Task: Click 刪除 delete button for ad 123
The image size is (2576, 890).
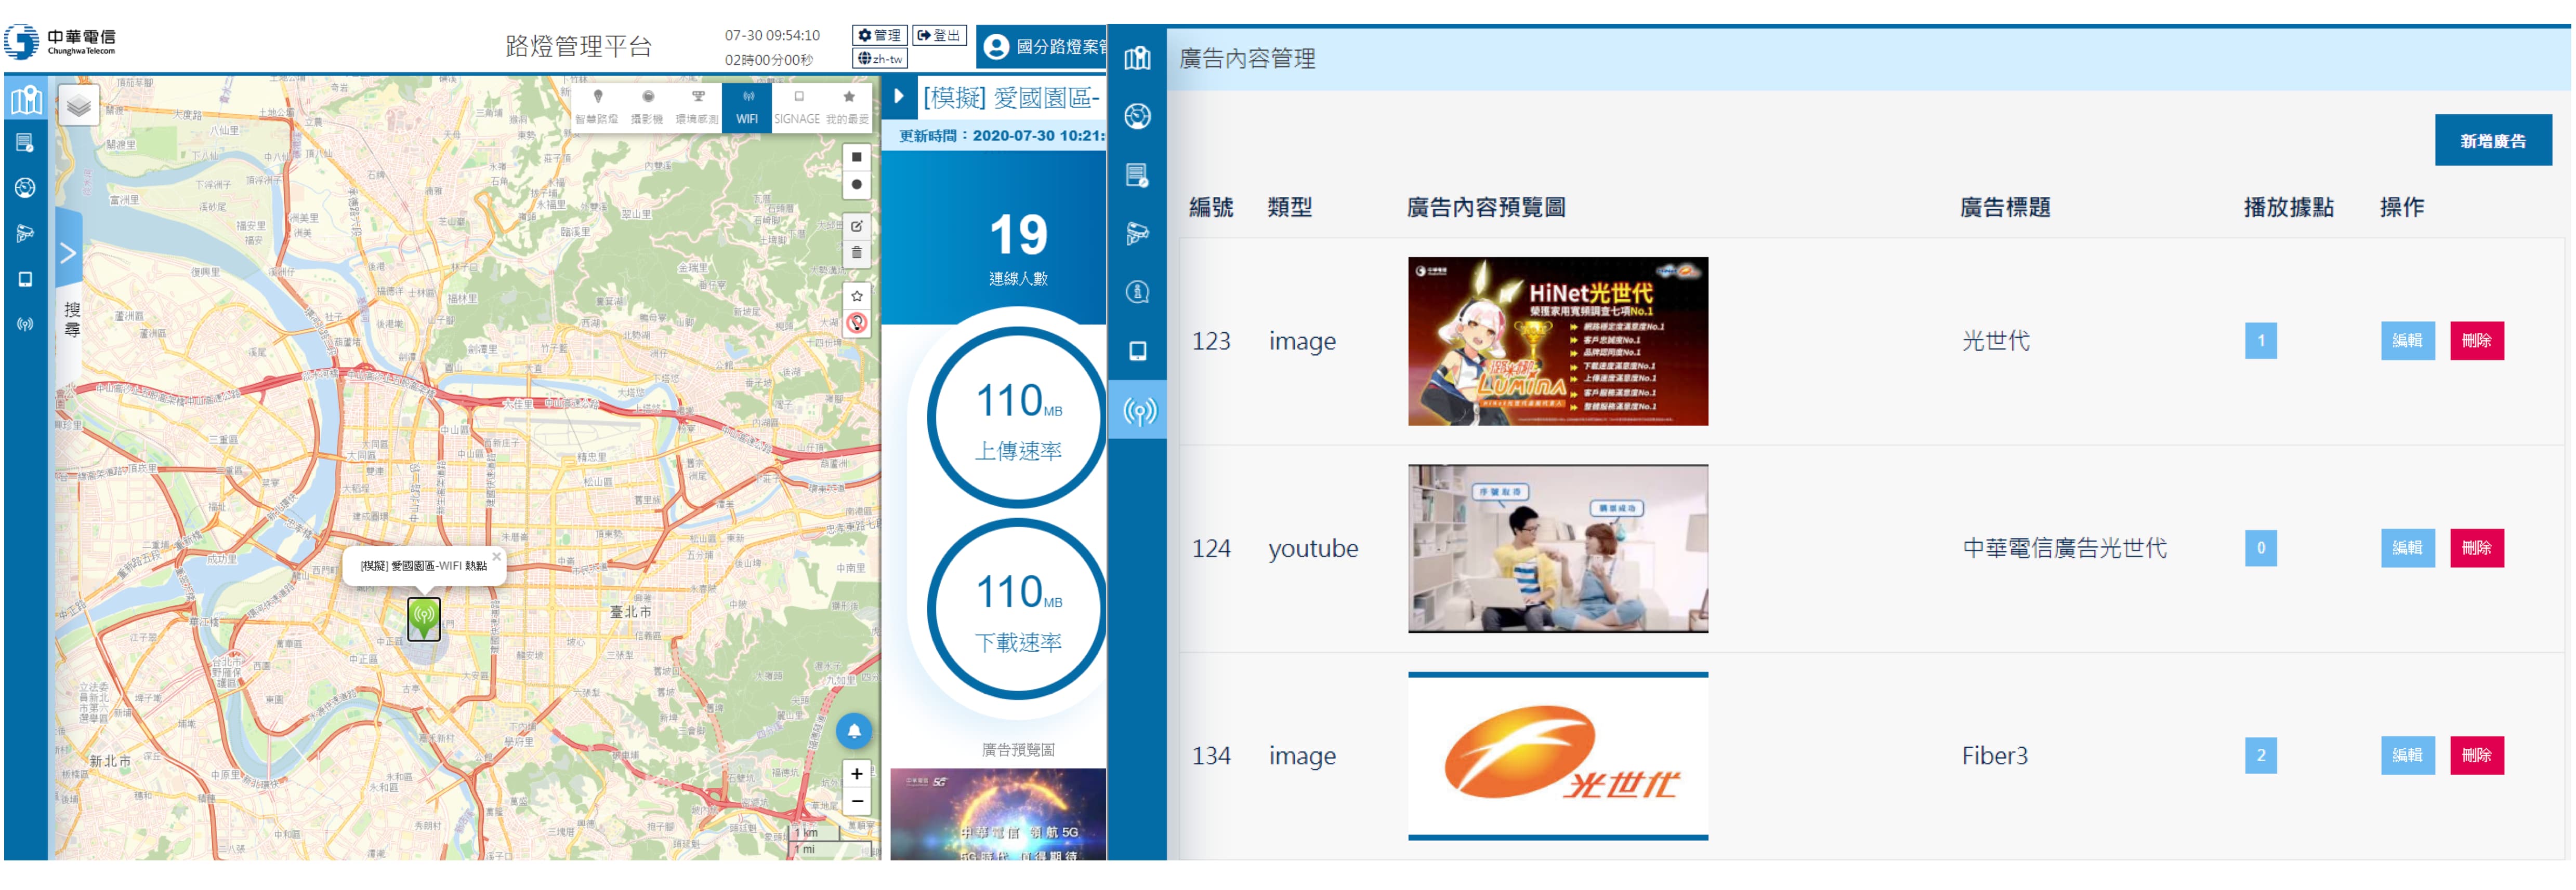Action: point(2476,341)
